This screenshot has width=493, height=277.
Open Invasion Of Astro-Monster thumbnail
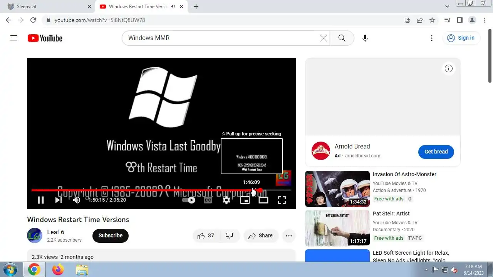point(337,189)
